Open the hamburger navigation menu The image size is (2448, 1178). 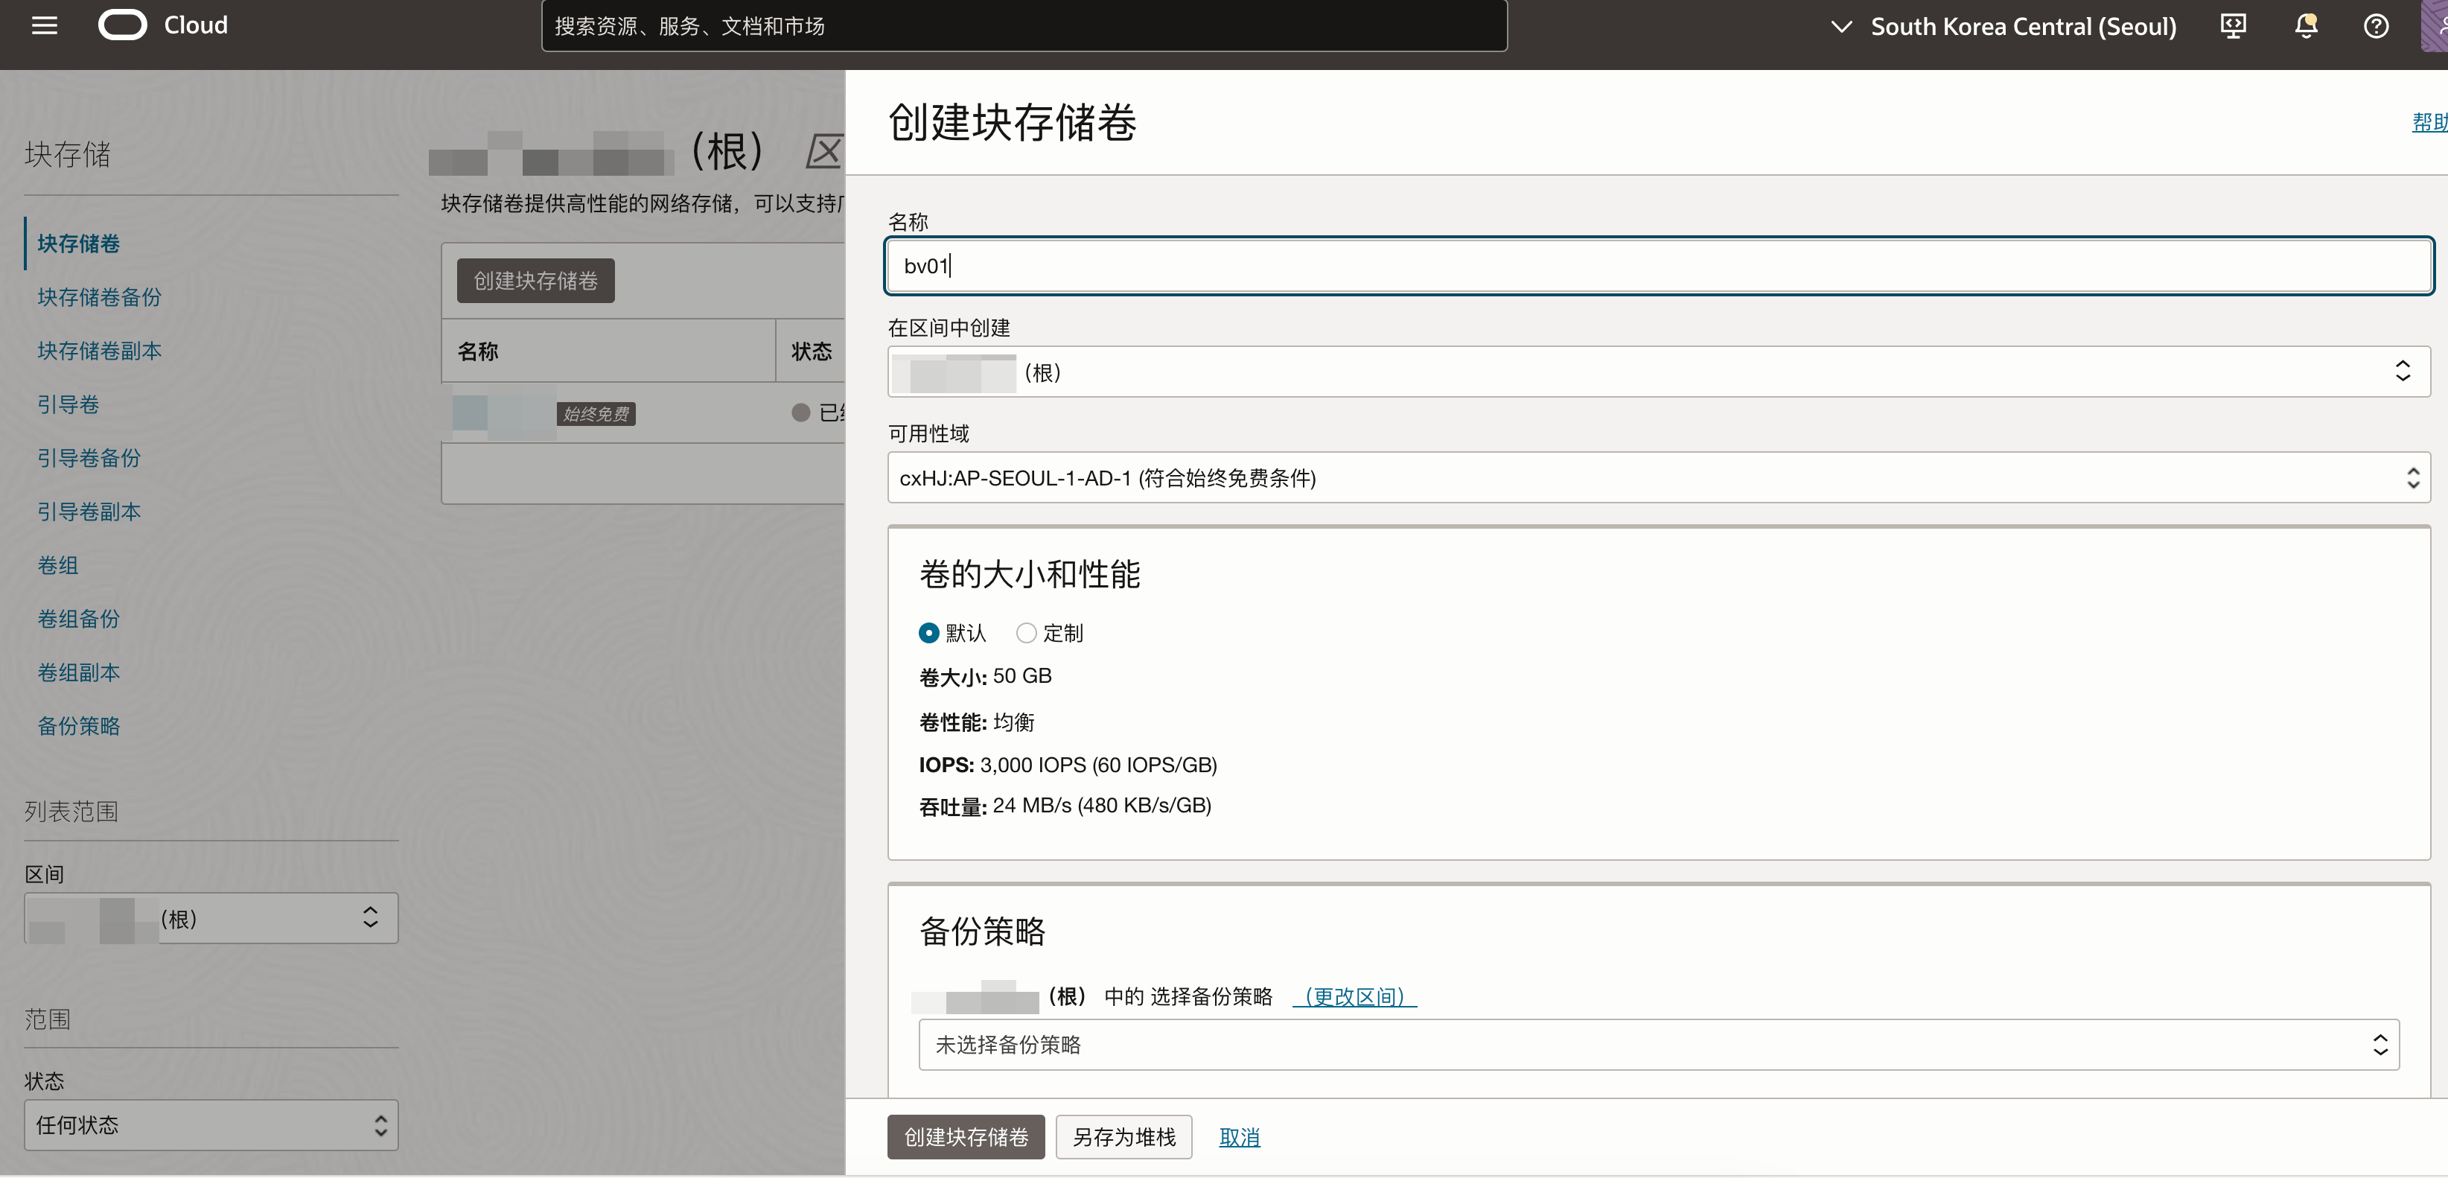[44, 25]
